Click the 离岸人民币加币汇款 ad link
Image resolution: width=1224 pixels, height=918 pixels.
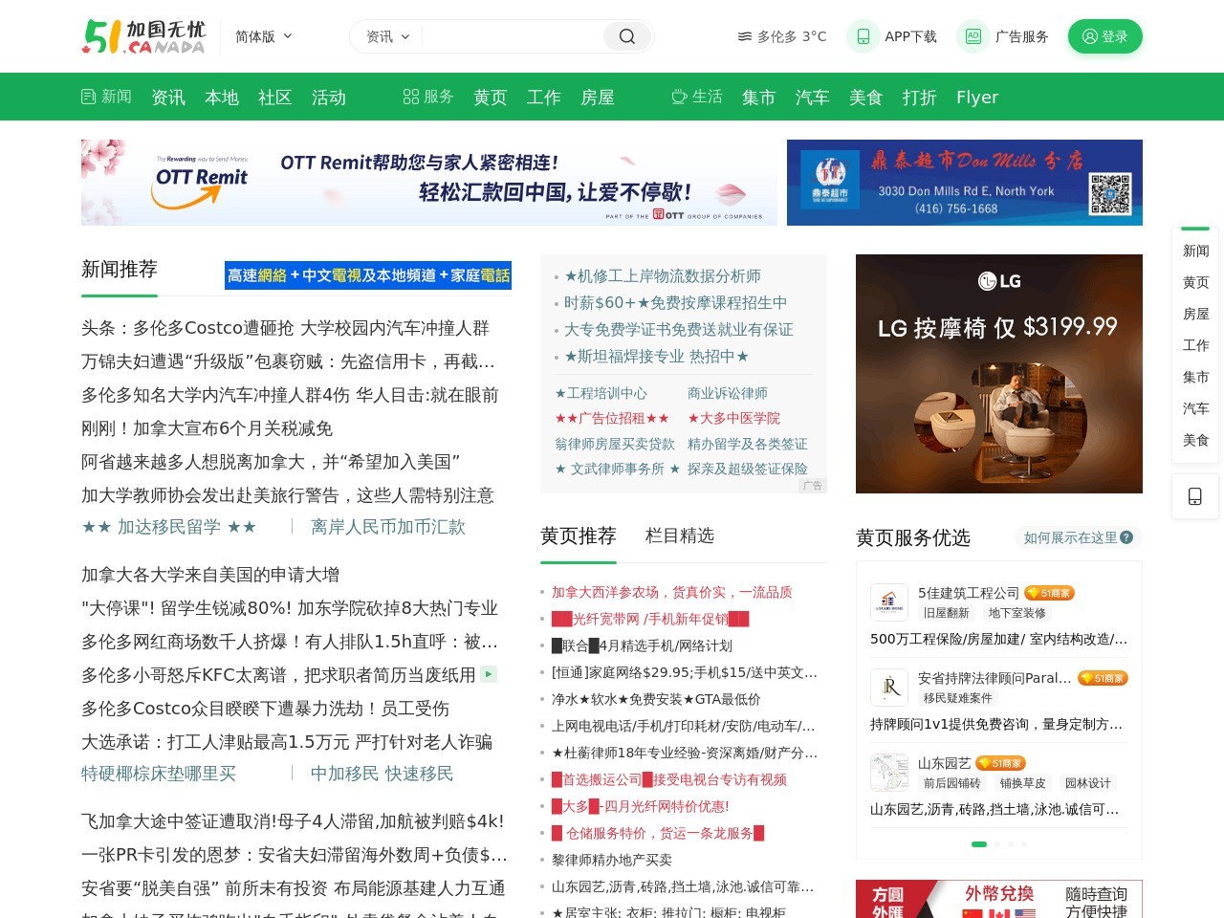[388, 527]
